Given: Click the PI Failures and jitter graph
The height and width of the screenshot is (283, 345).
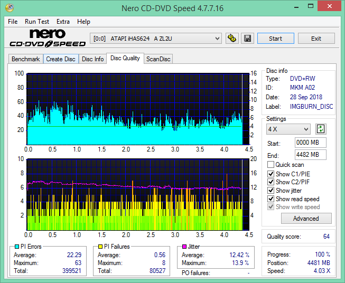Looking at the screenshot, I should pyautogui.click(x=138, y=194).
